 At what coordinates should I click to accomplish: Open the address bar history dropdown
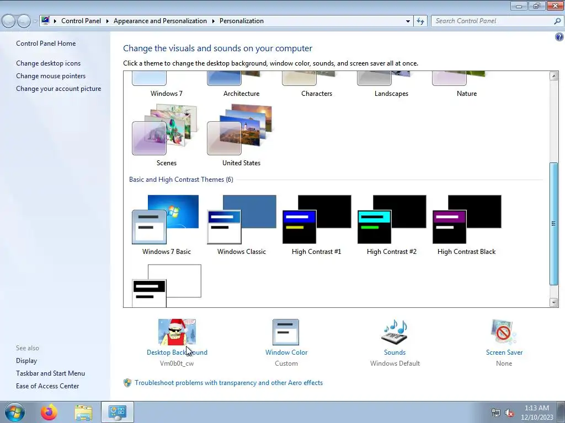[408, 21]
